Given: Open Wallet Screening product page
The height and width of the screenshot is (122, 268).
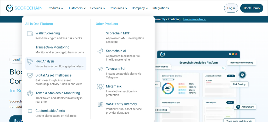Looking at the screenshot, I should pos(56,35).
